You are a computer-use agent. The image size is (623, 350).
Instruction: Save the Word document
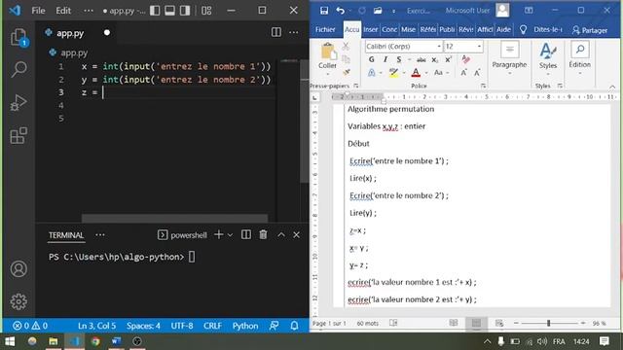(324, 11)
